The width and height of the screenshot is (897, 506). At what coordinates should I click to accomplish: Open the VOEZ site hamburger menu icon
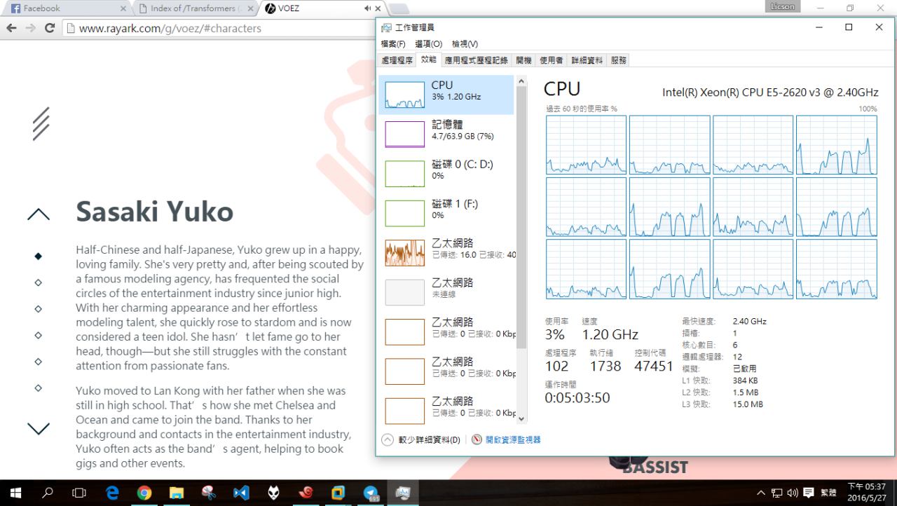click(x=41, y=123)
